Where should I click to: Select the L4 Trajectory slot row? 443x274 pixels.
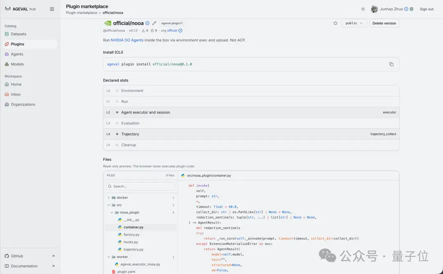tap(251, 134)
